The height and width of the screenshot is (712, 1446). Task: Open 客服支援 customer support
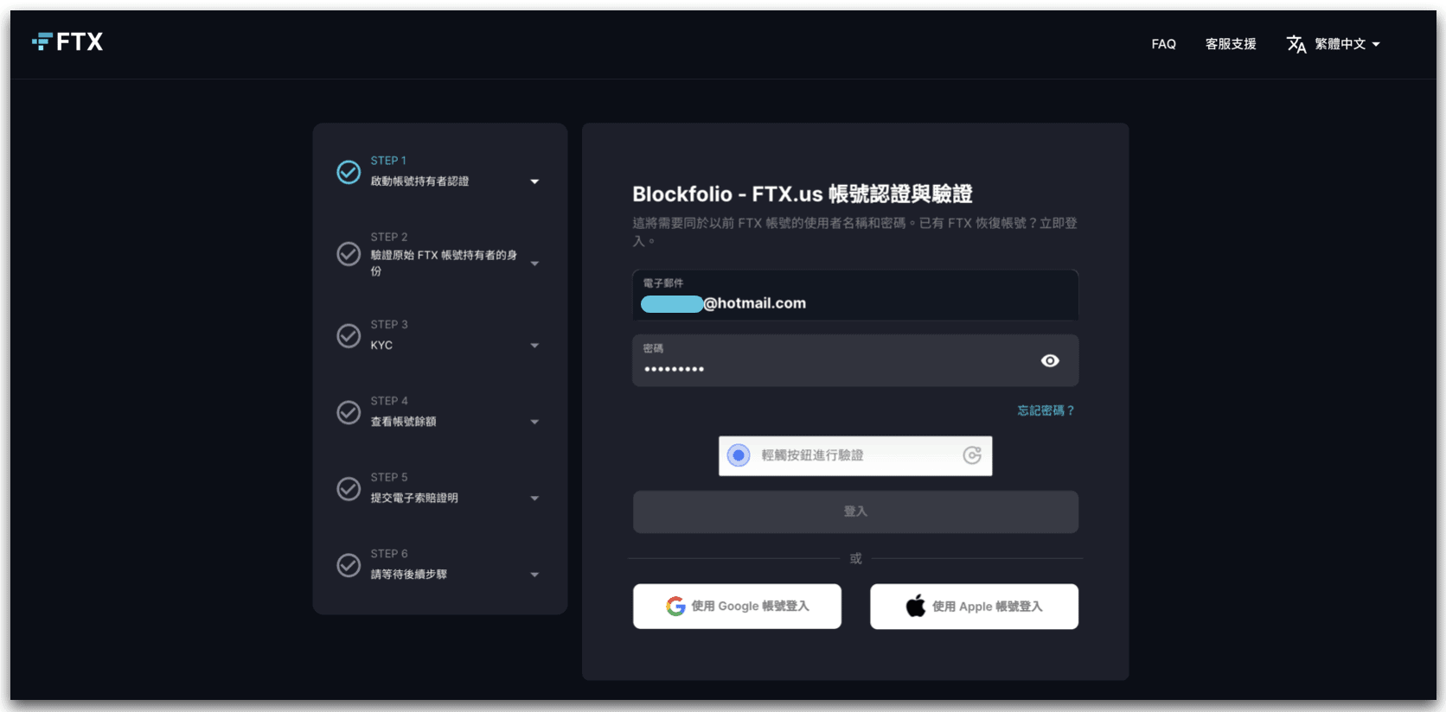(1231, 44)
